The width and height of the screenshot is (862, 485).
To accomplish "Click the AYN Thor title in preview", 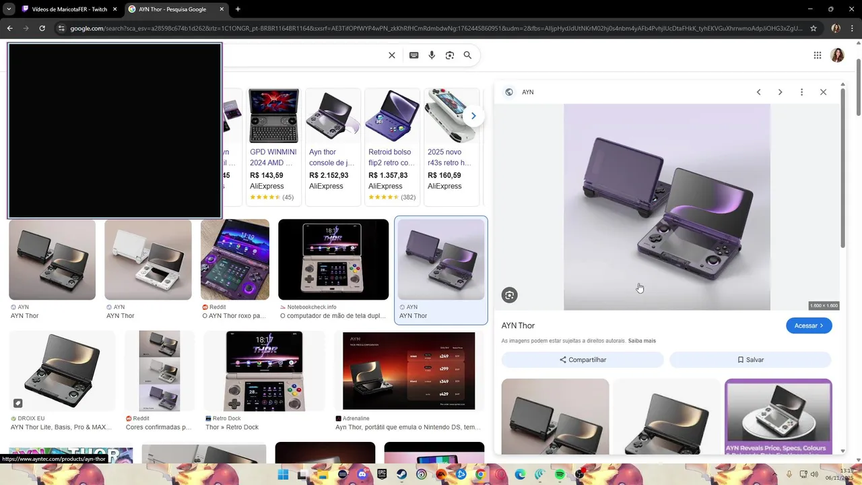I will tap(518, 326).
